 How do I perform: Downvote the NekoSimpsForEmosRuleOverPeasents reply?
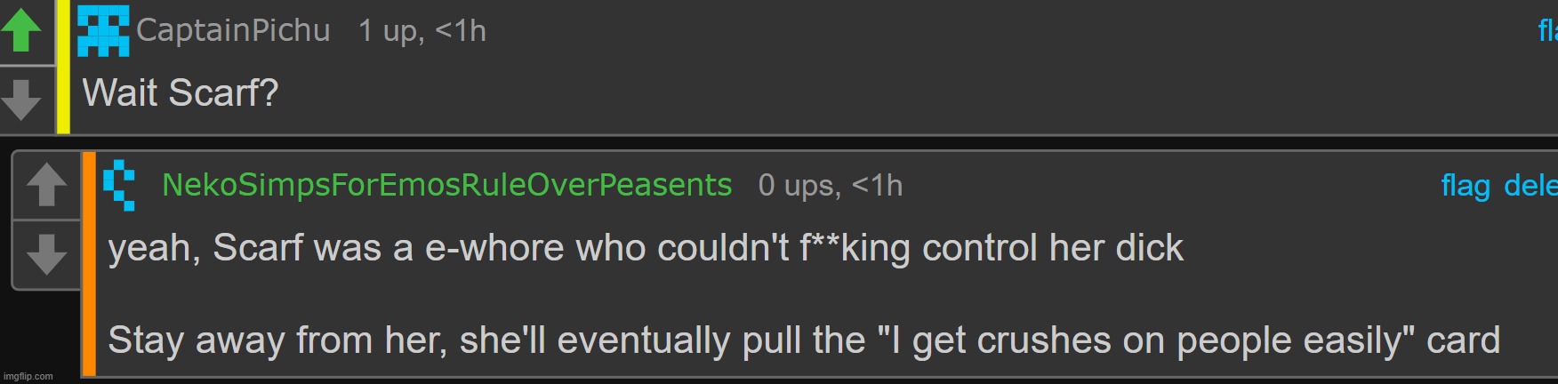coord(46,254)
